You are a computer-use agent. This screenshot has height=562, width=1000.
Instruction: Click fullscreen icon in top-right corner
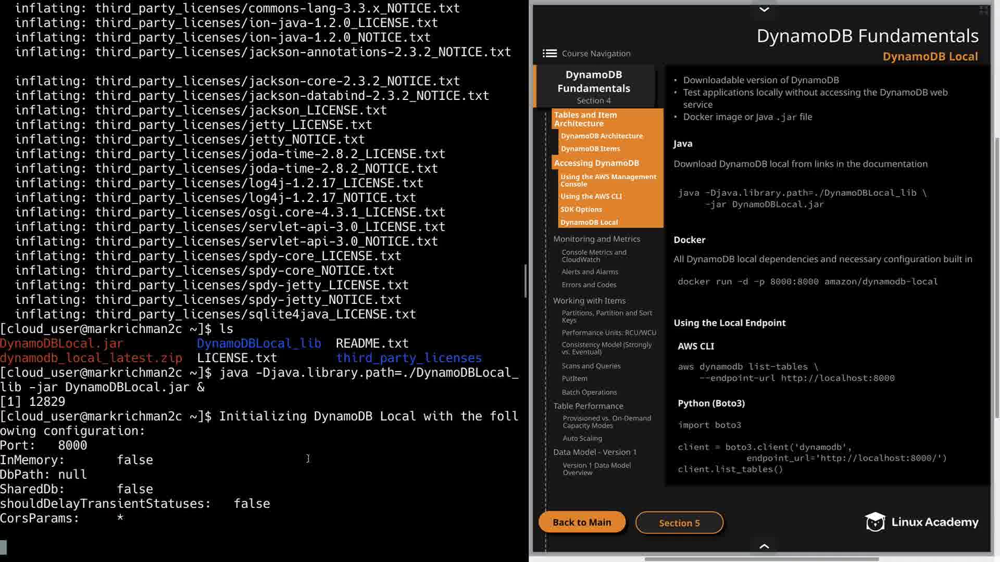pyautogui.click(x=983, y=10)
